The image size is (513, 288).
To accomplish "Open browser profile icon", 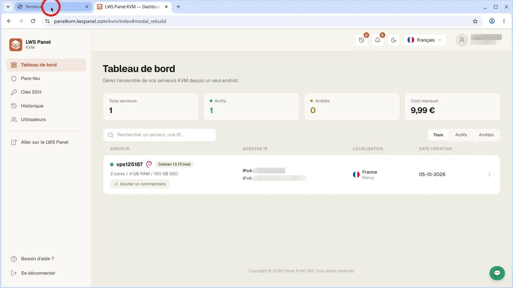I will (492, 21).
